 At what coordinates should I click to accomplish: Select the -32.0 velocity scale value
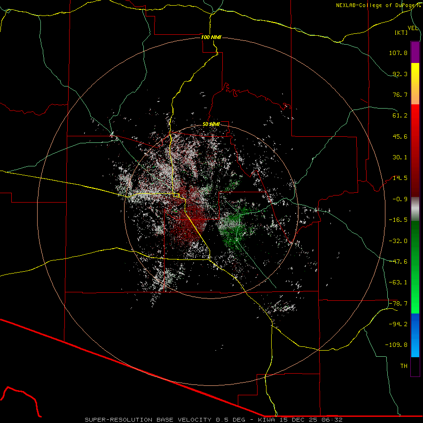click(x=398, y=241)
